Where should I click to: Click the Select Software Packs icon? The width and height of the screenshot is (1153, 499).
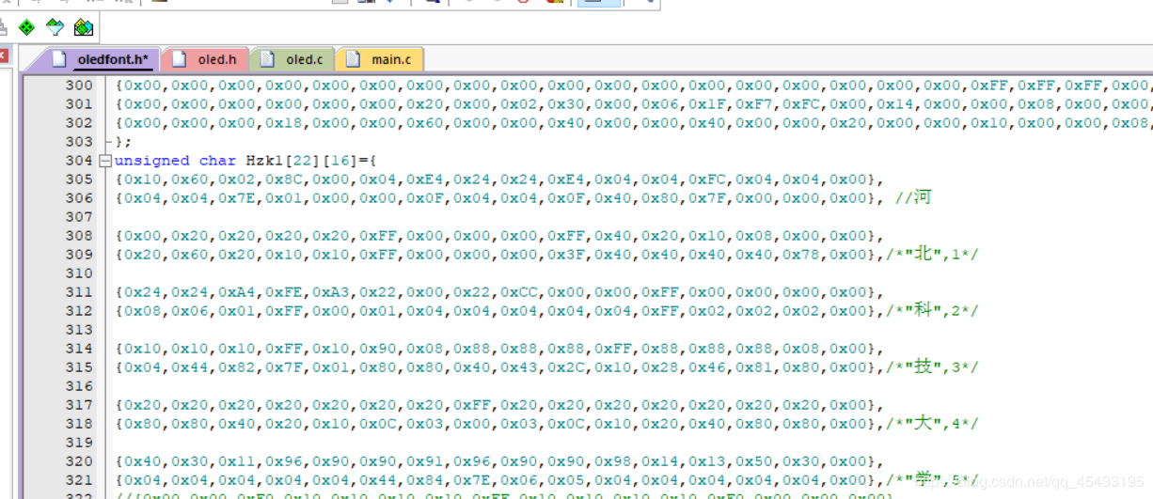(x=55, y=27)
